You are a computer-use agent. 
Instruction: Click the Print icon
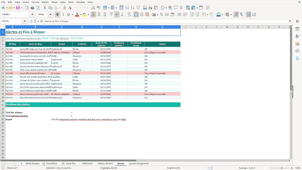coord(32,8)
